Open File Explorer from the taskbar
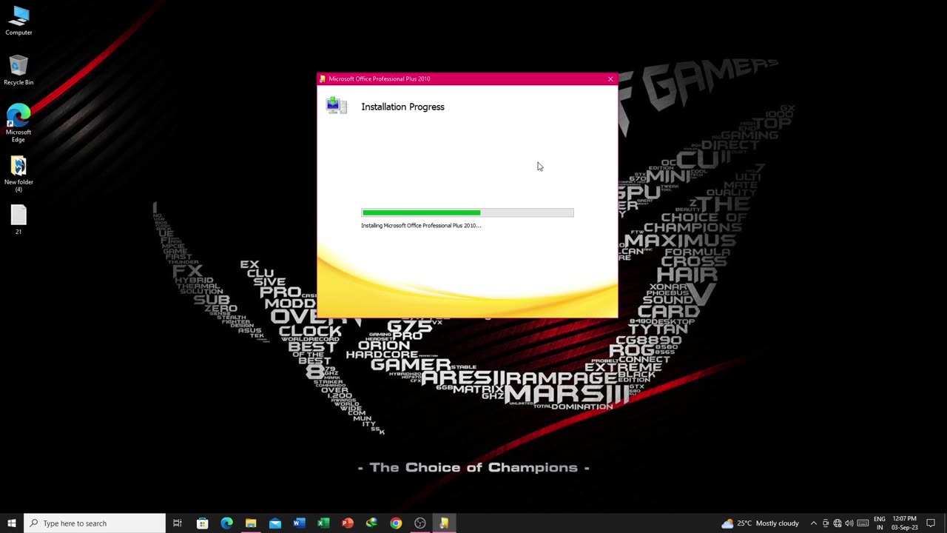This screenshot has height=533, width=947. [251, 523]
